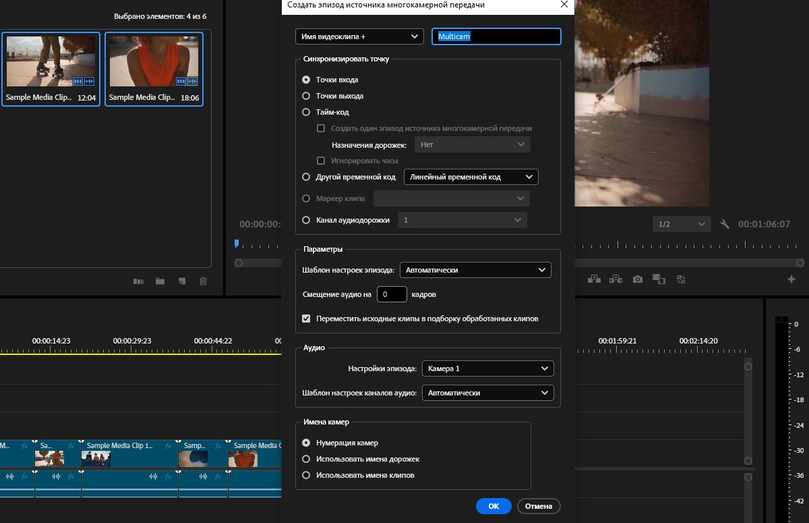
Task: Dismiss the dialog with Отмена
Action: [x=539, y=506]
